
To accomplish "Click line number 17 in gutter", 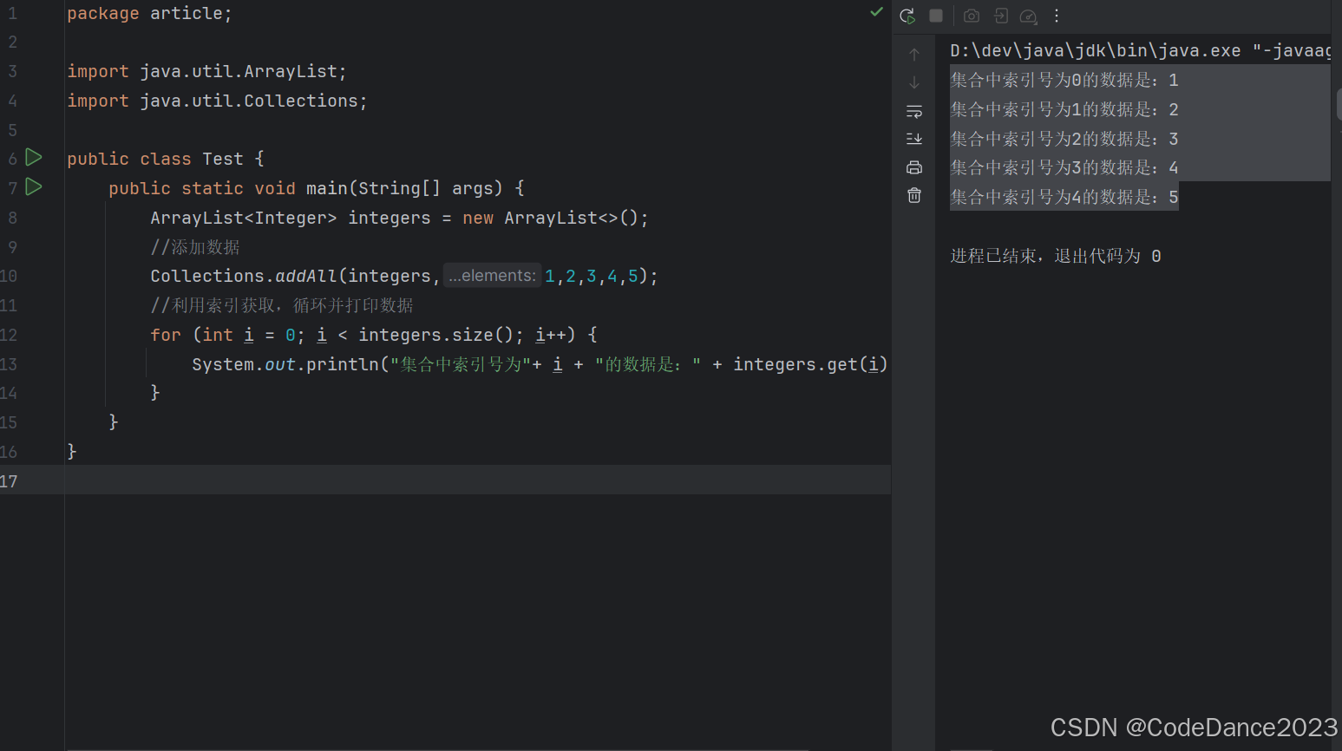I will point(9,481).
